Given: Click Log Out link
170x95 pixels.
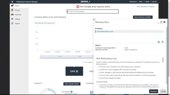Looking at the screenshot, I should click(x=154, y=2).
